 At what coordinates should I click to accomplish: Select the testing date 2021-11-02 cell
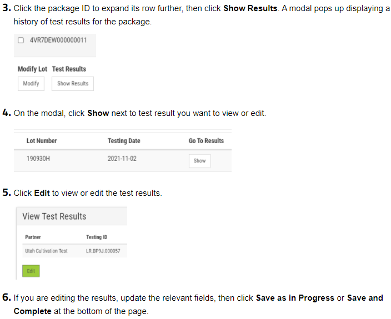pos(122,159)
